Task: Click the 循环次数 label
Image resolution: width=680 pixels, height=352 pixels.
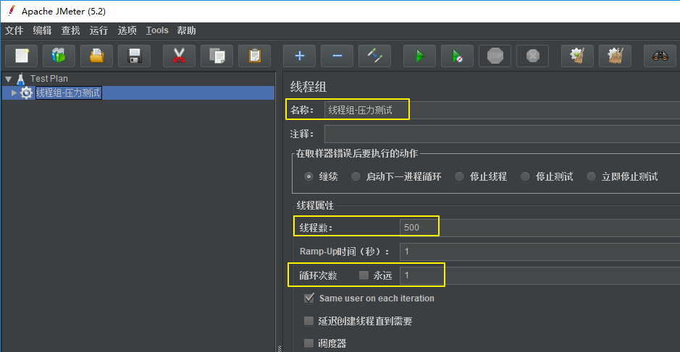Action: point(318,275)
